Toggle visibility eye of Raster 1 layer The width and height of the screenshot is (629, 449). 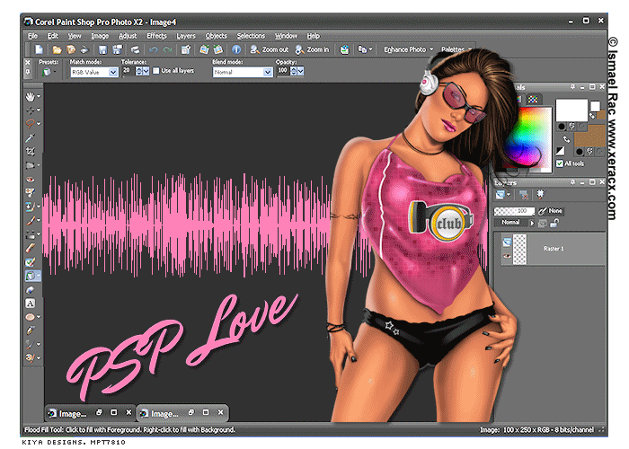507,256
